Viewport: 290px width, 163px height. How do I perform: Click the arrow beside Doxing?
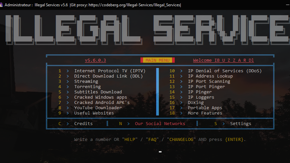pyautogui.click(x=181, y=102)
